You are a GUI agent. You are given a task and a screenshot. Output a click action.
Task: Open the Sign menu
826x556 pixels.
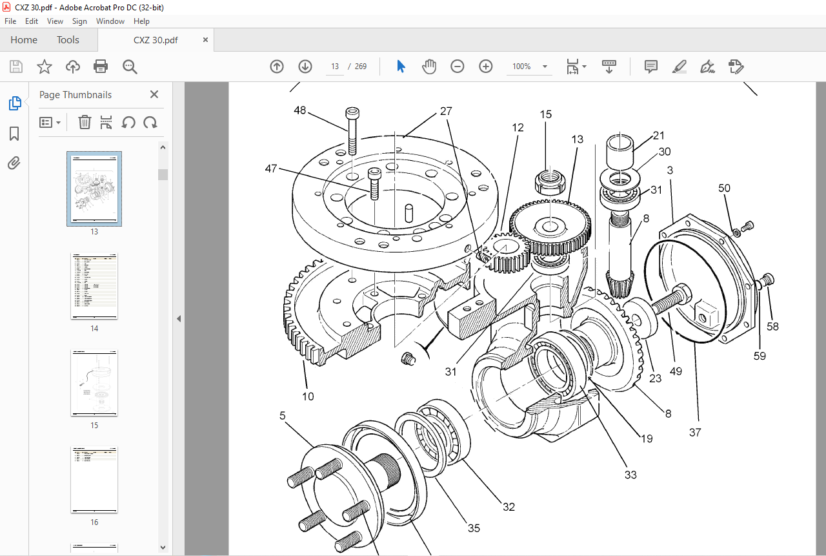(79, 21)
